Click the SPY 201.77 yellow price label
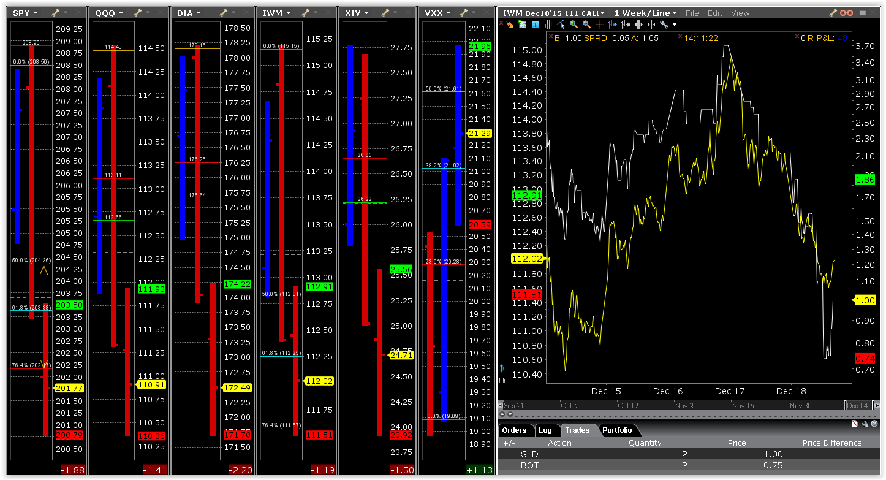886x480 pixels. 69,388
